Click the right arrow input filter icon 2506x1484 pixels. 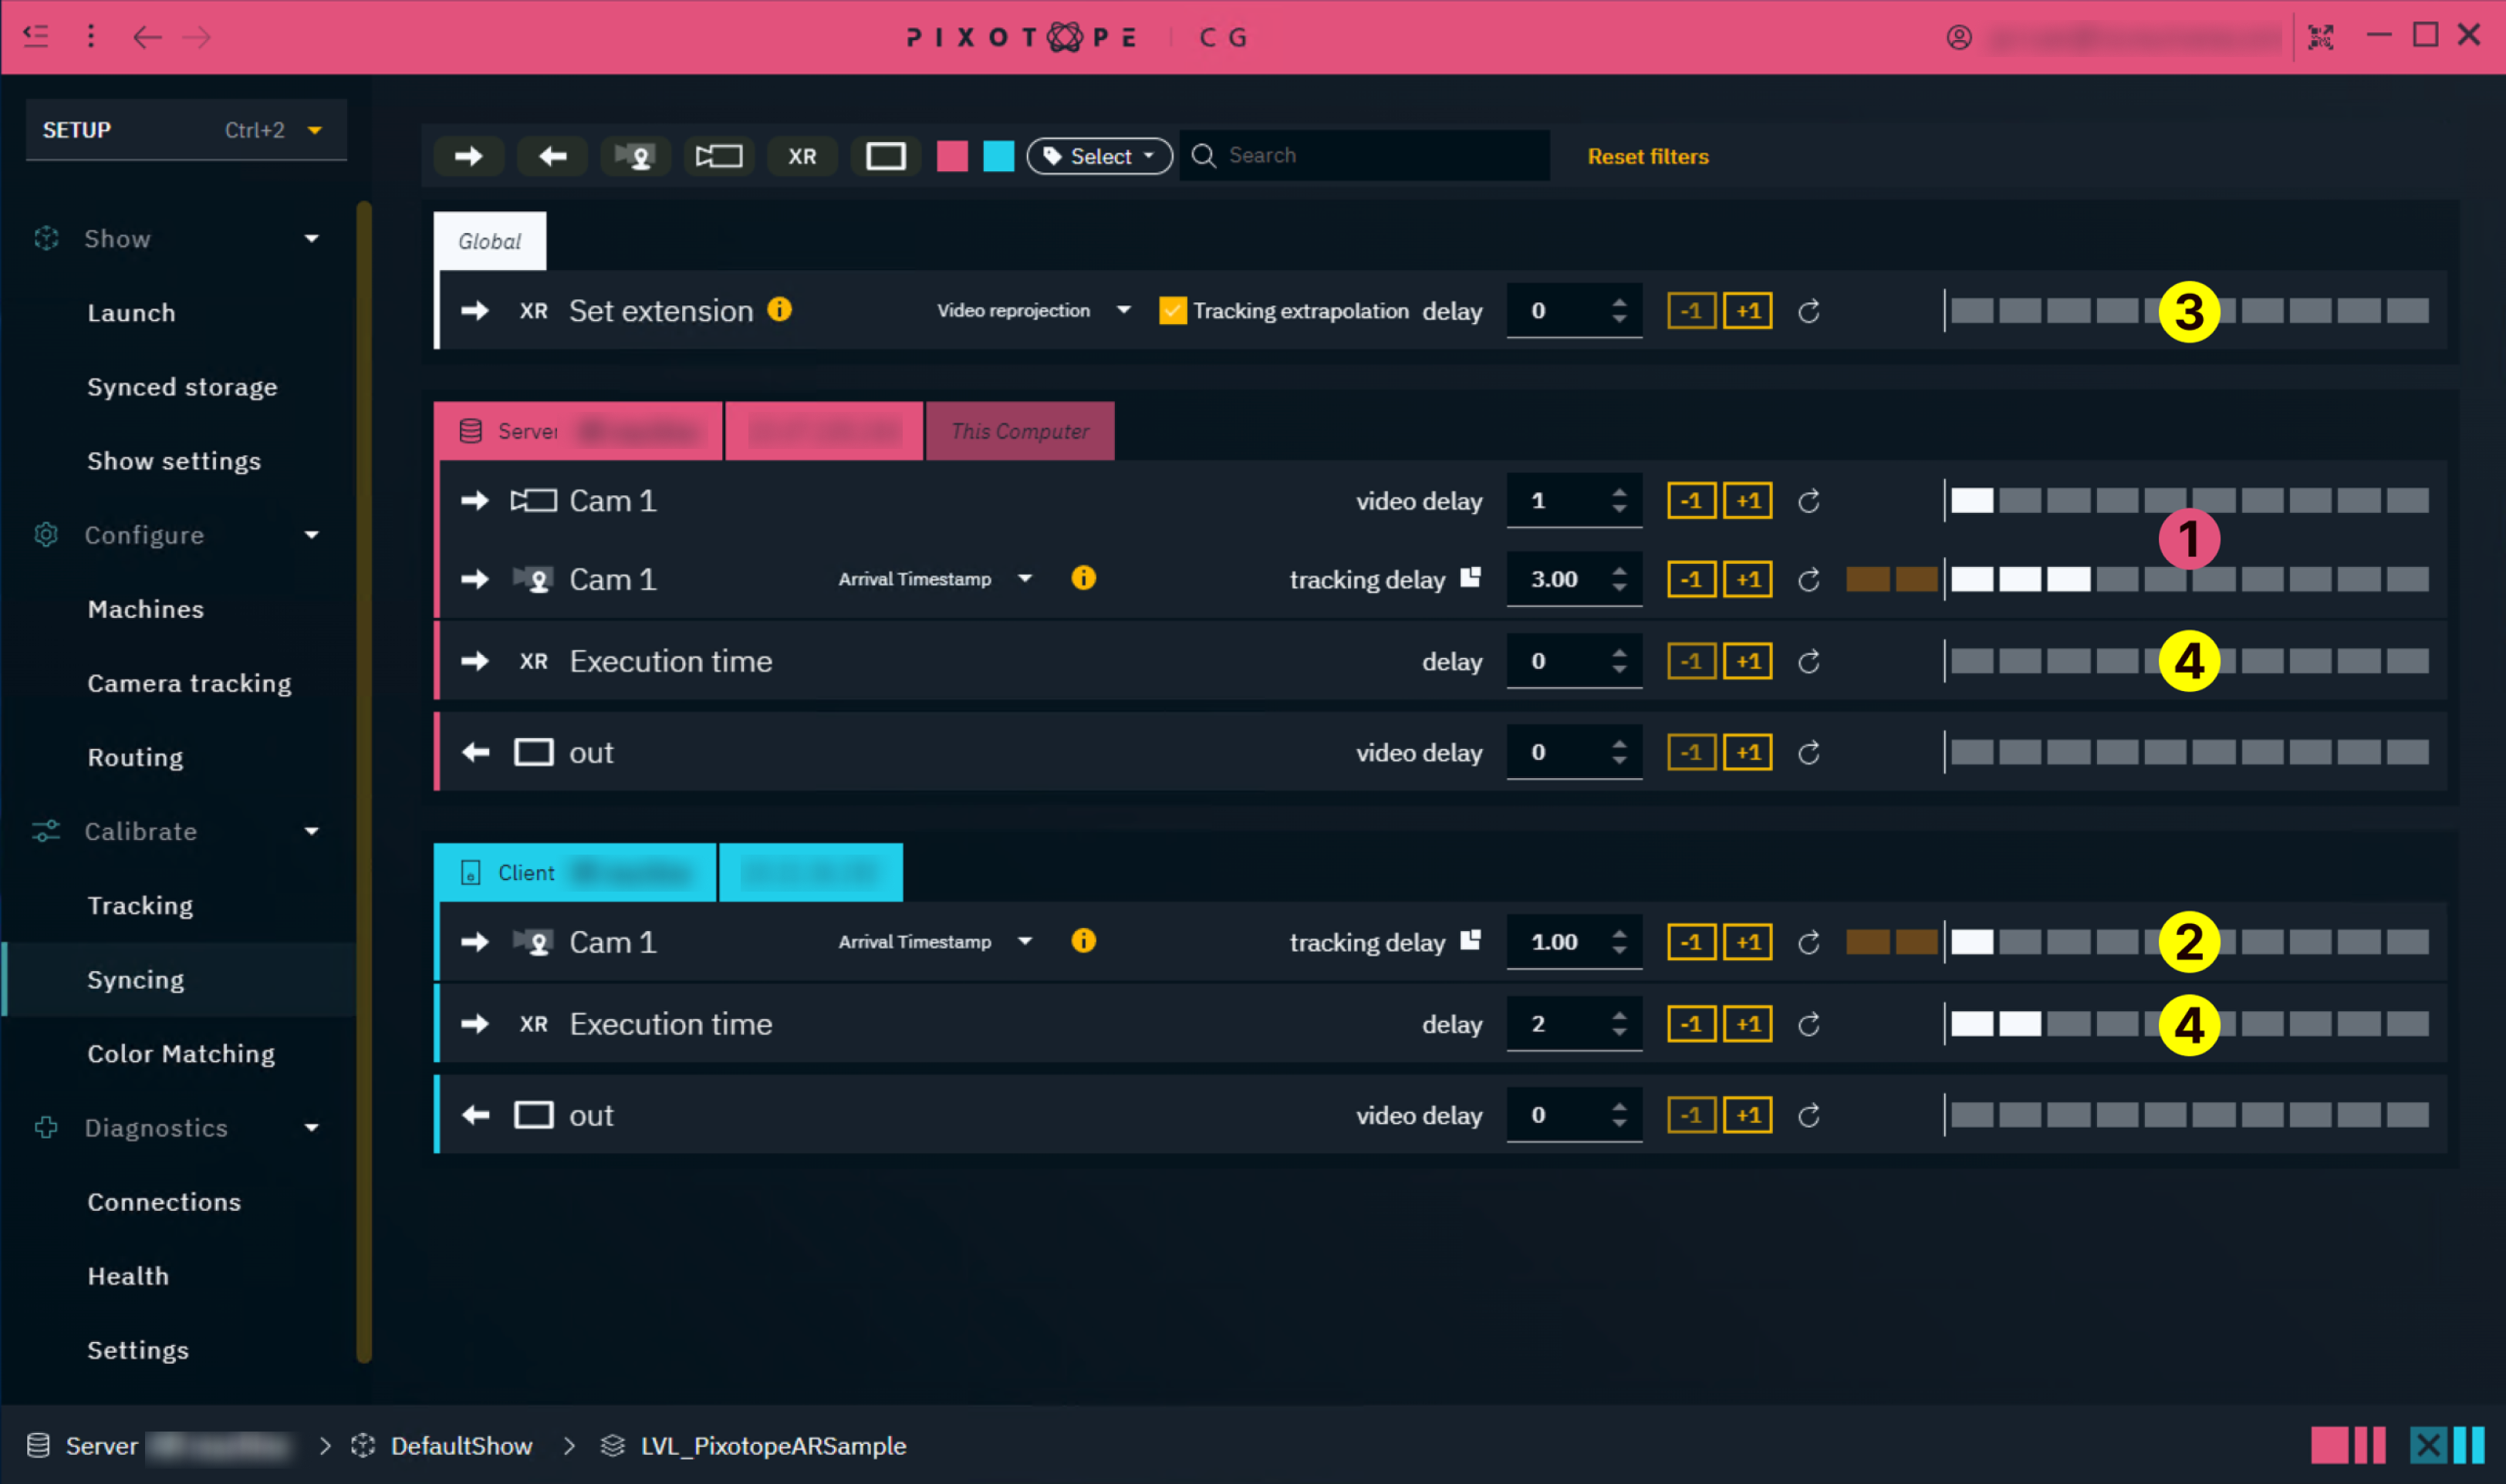click(468, 156)
